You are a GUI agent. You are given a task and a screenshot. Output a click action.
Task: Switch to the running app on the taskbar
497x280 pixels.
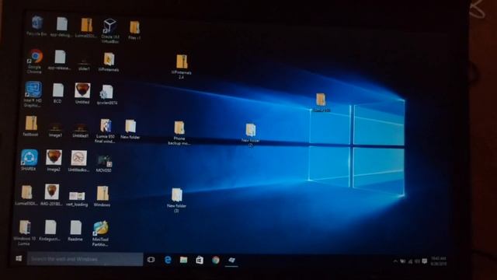pos(231,261)
